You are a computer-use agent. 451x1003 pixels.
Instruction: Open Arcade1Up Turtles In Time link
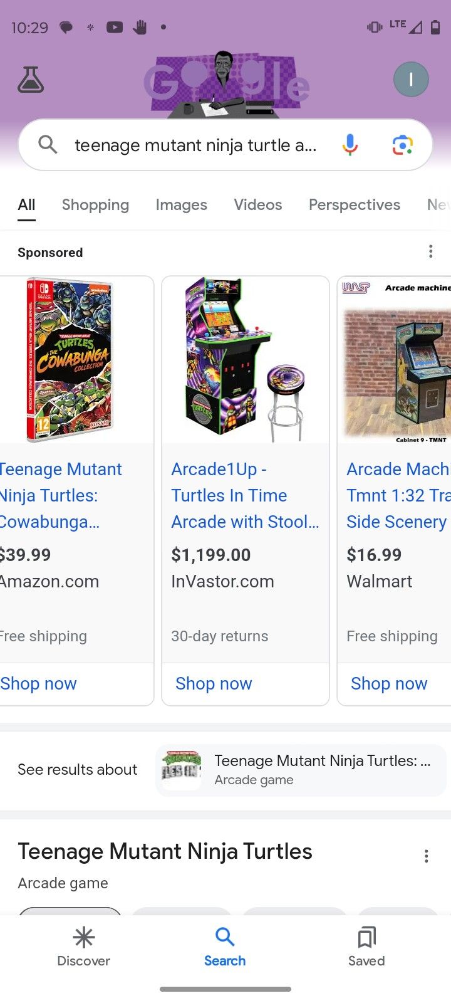(244, 495)
